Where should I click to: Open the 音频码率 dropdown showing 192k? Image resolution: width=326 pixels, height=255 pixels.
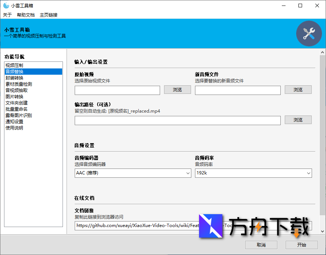coord(253,173)
